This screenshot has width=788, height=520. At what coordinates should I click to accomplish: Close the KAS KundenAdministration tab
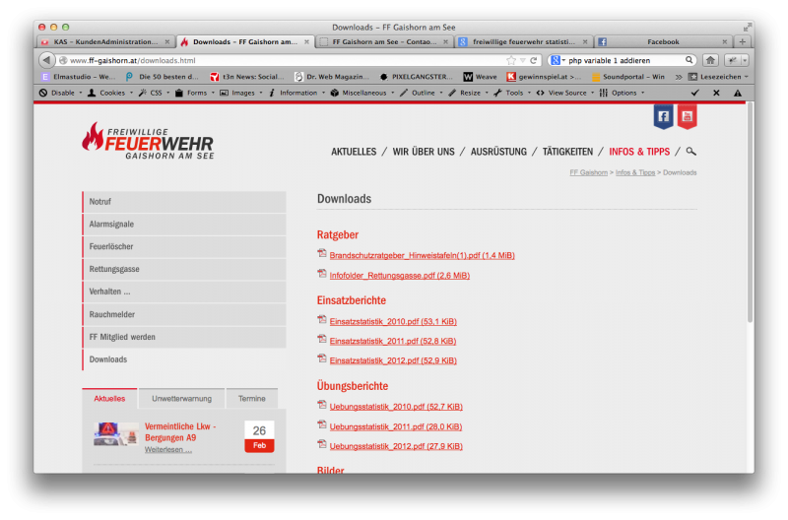point(166,41)
